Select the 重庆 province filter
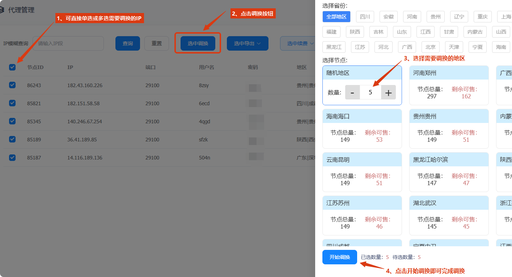Image resolution: width=512 pixels, height=277 pixels. pos(483,17)
